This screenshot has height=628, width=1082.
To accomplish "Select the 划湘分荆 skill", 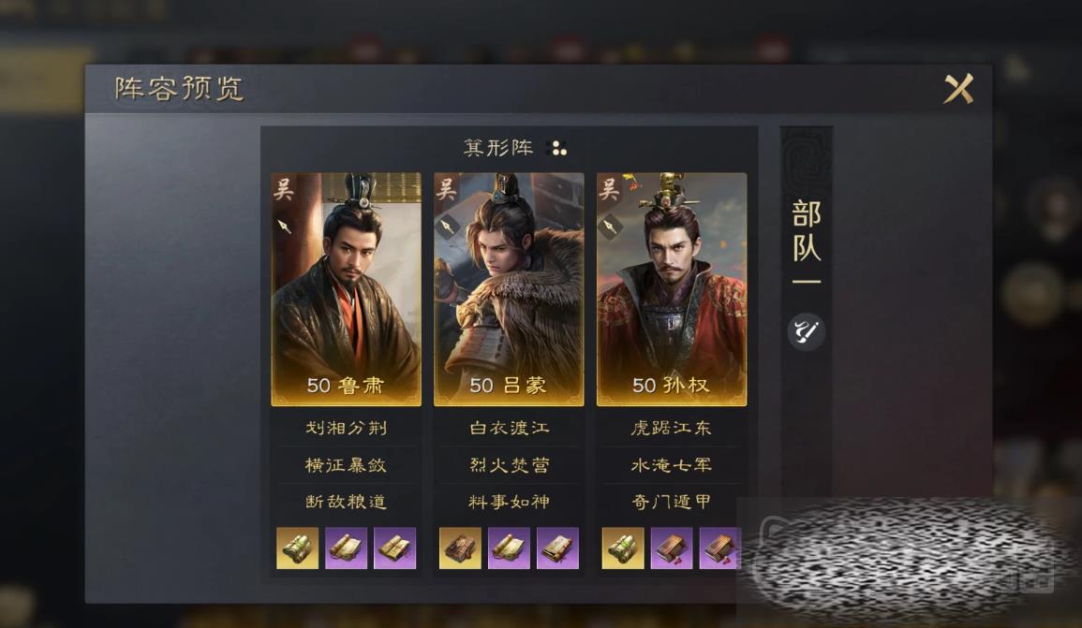I will [346, 428].
